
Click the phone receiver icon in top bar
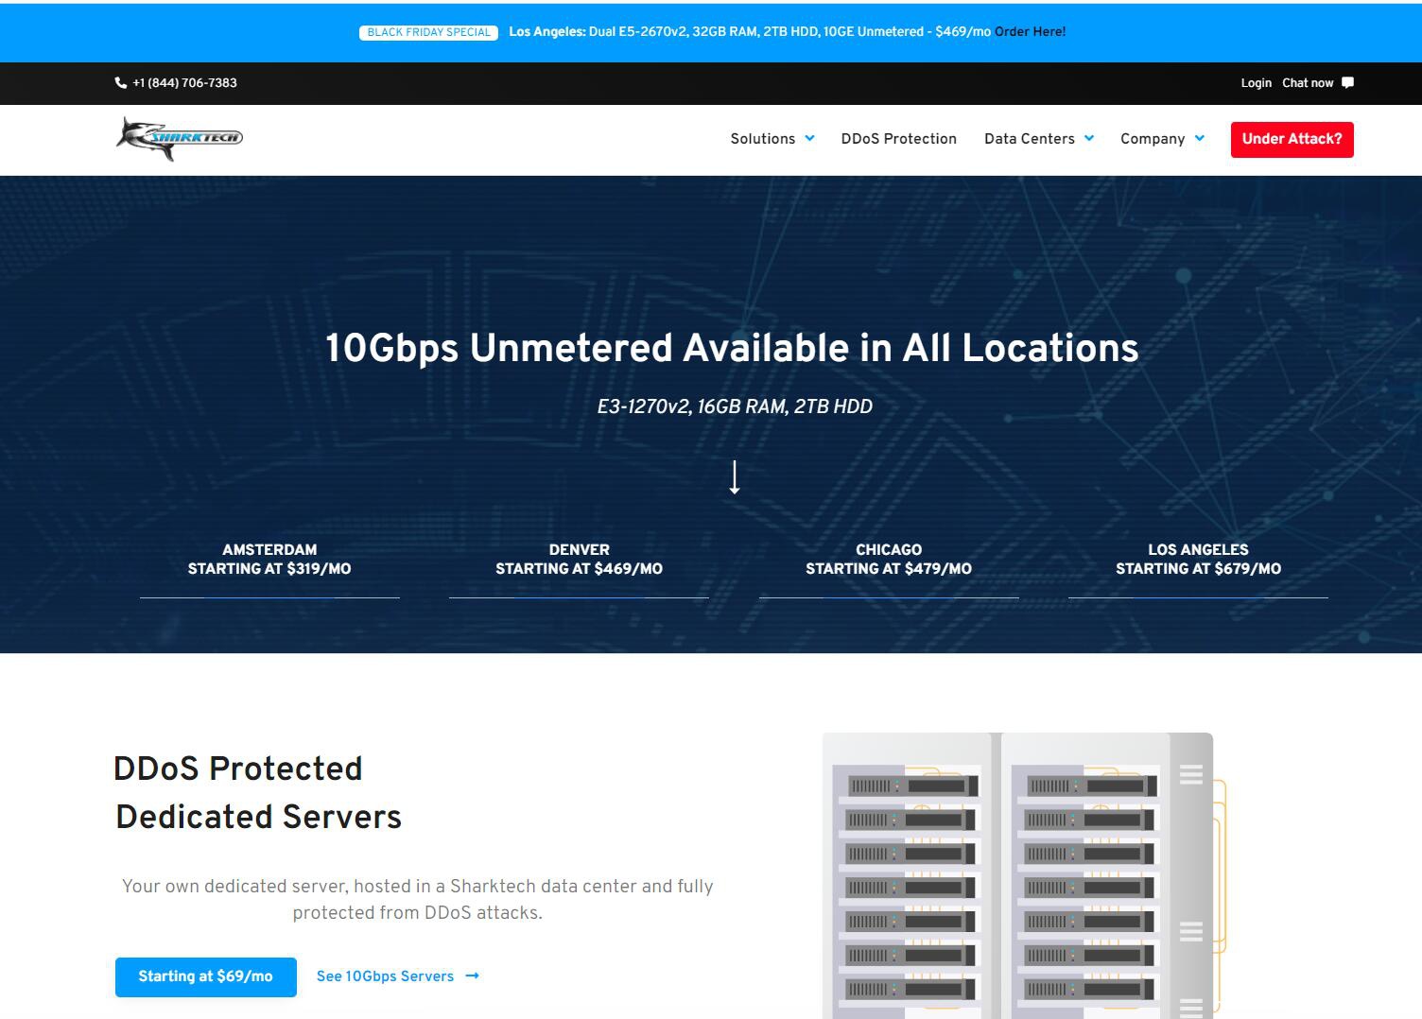click(x=119, y=83)
